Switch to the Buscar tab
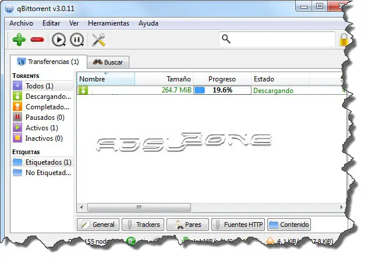 (x=108, y=62)
